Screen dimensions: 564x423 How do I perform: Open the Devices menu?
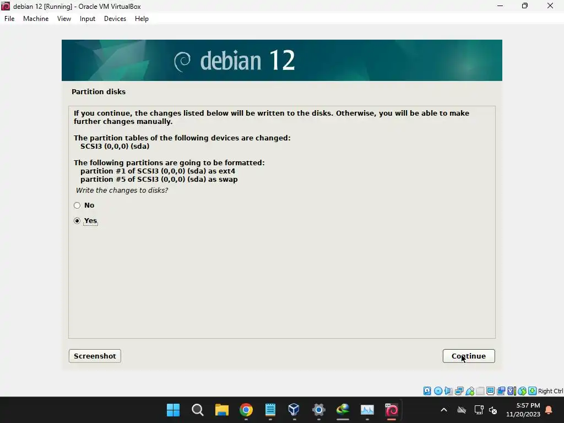coord(115,19)
